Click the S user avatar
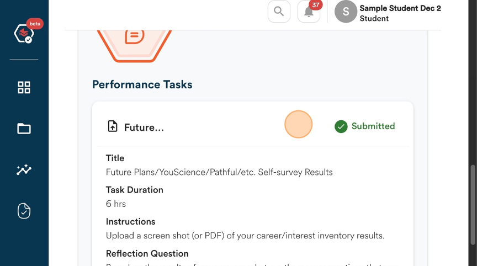Screen dimensions: 477x266 click(x=346, y=12)
